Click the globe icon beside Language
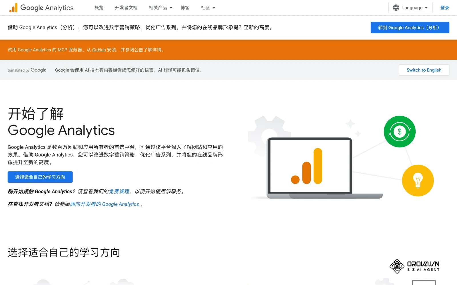 pos(396,8)
